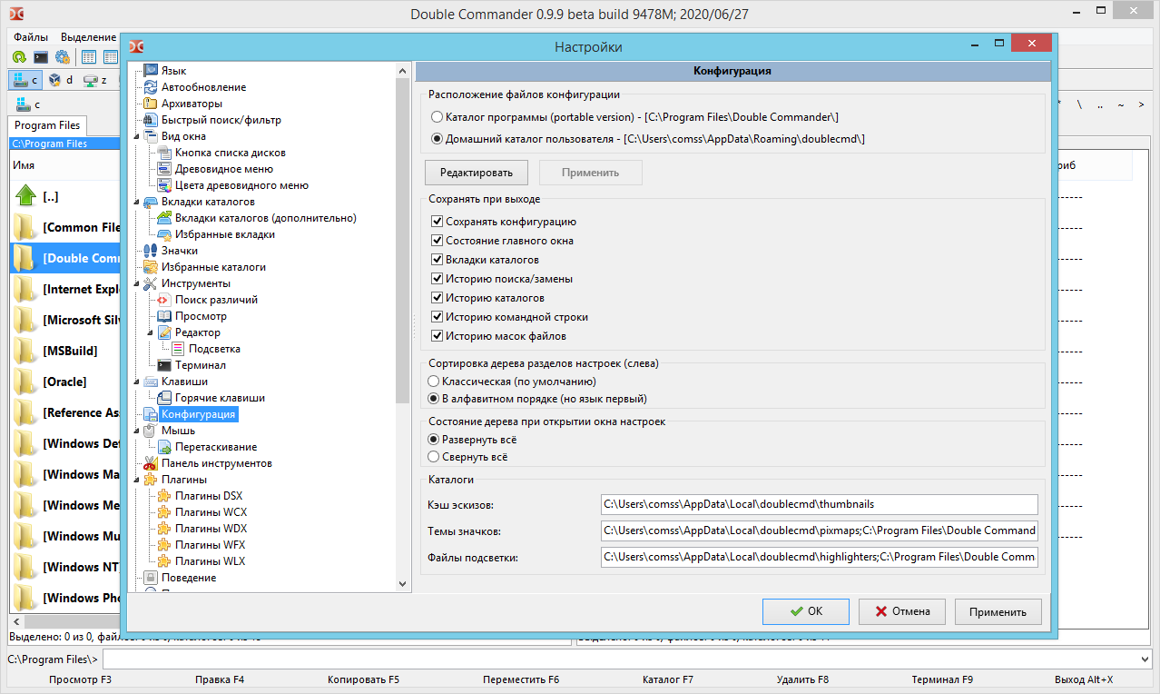Click the Панель инструментов icon
The width and height of the screenshot is (1160, 694).
coord(151,463)
